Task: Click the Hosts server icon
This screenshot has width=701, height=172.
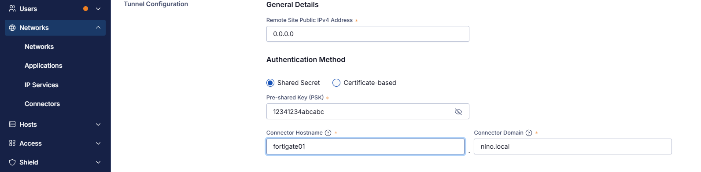Action: (x=12, y=124)
